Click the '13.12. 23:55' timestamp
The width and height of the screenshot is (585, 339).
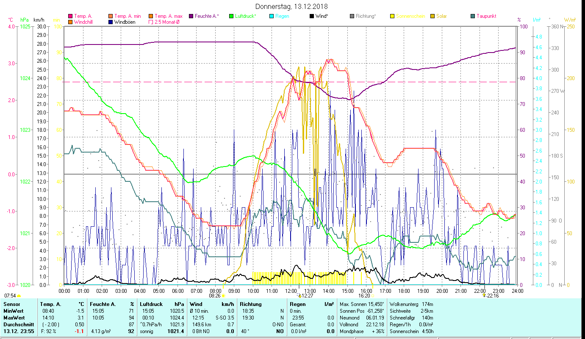19,331
